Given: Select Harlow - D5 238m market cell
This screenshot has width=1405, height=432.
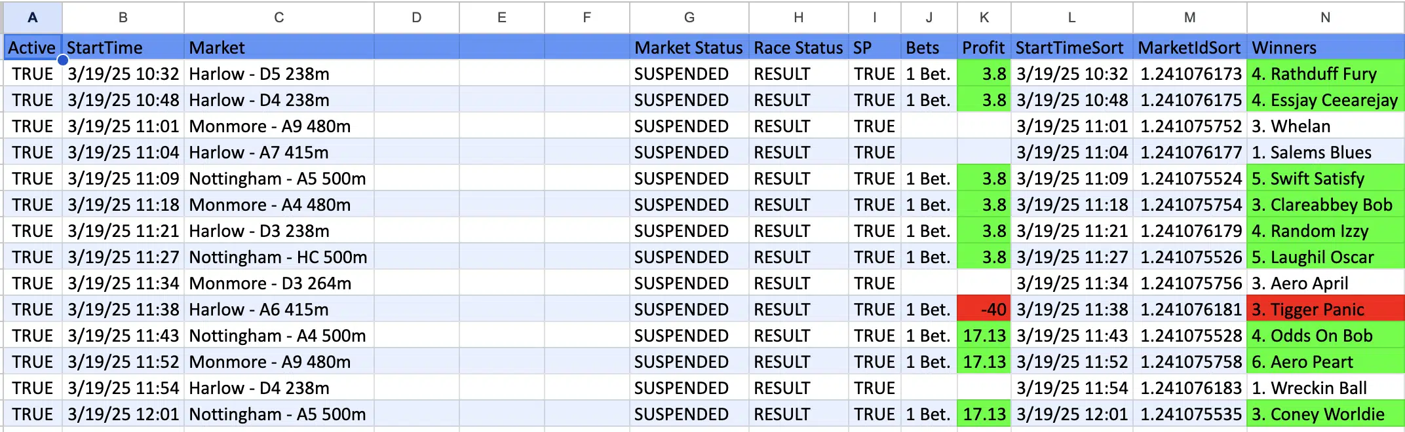Looking at the screenshot, I should [x=279, y=74].
